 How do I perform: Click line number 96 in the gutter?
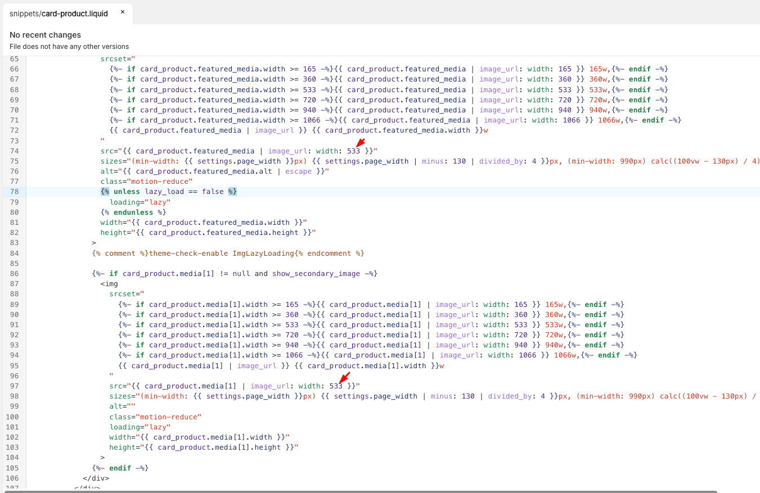pos(14,376)
